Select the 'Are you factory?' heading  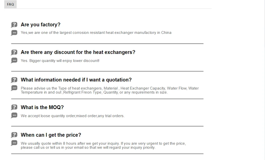41,25
